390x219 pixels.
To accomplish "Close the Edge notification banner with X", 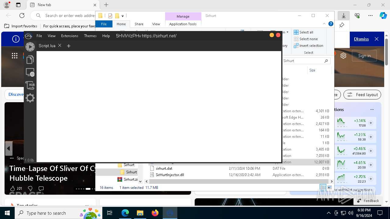I will coord(377,39).
